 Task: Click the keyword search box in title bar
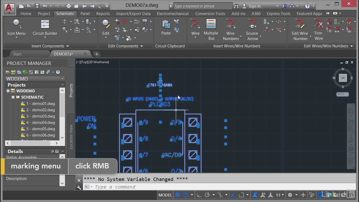pos(202,6)
